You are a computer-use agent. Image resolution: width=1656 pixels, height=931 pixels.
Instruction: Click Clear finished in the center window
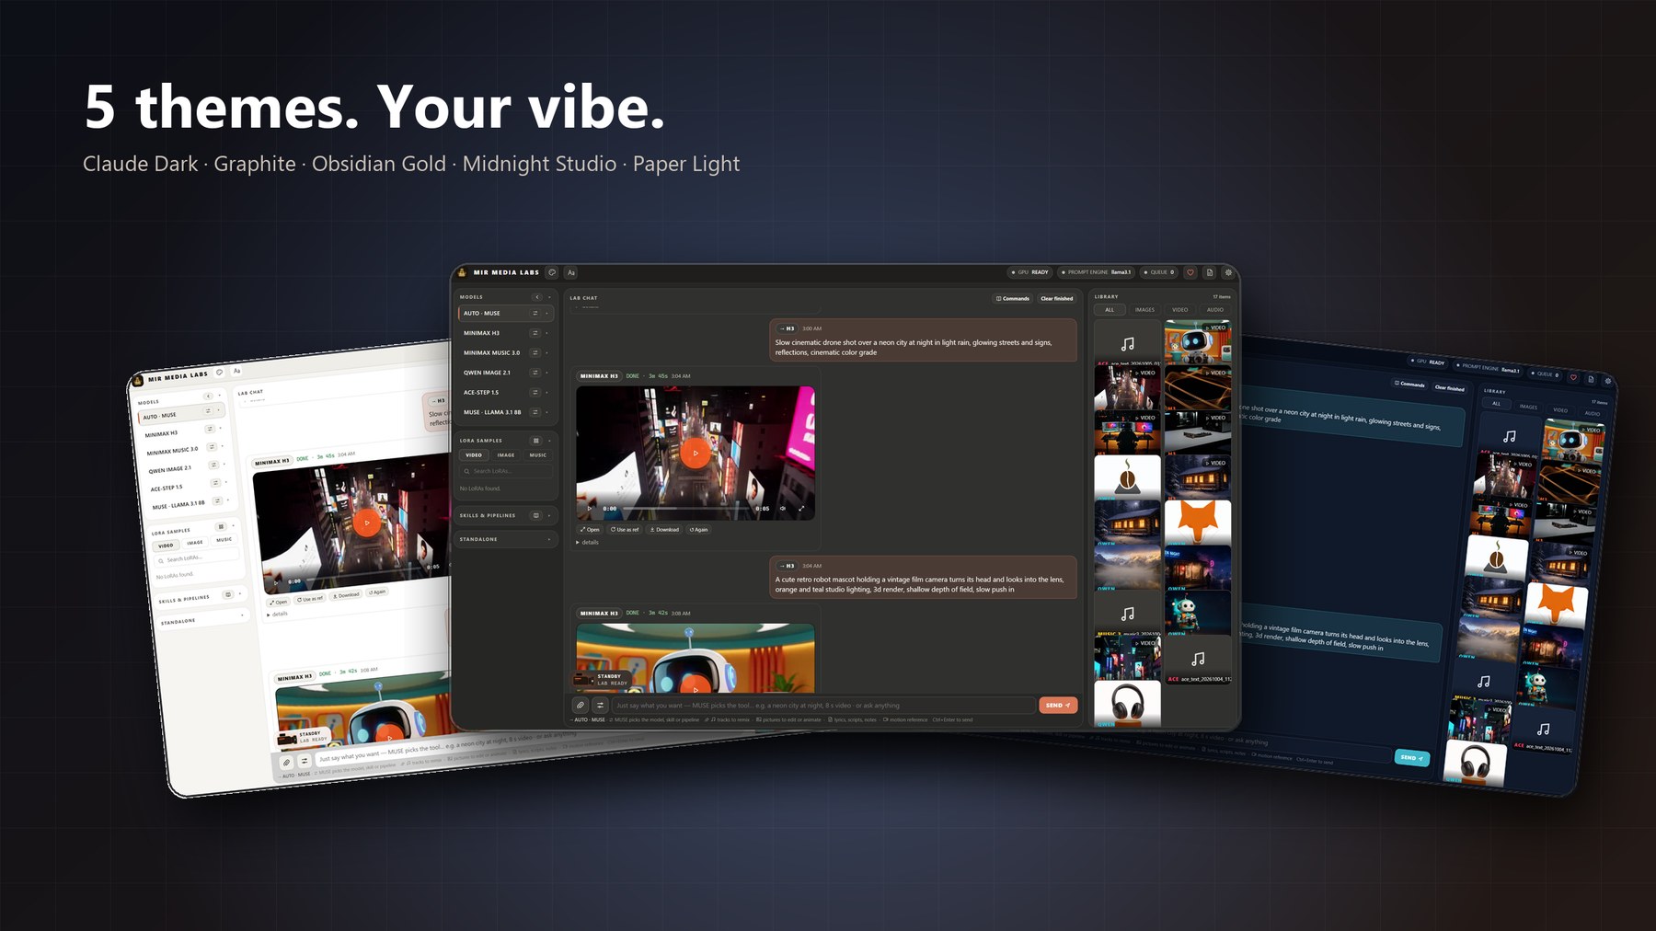(1056, 298)
